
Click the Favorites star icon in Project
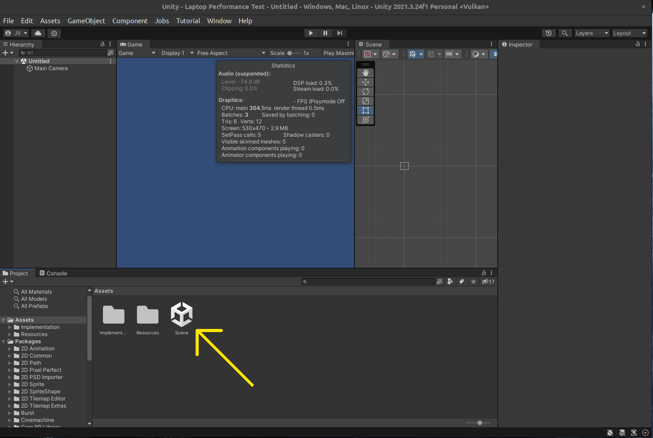tap(474, 282)
